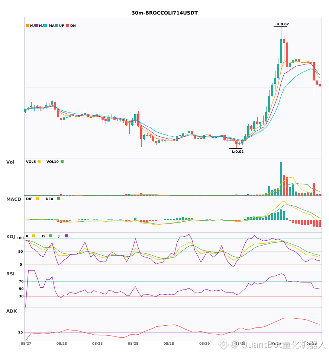Select the green D line swatch

[x=50, y=236]
